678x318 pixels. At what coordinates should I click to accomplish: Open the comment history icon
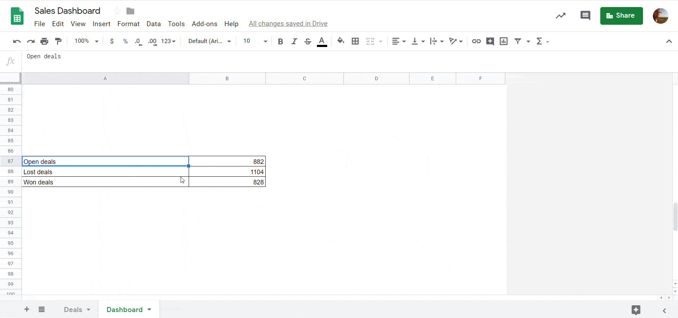pos(585,16)
